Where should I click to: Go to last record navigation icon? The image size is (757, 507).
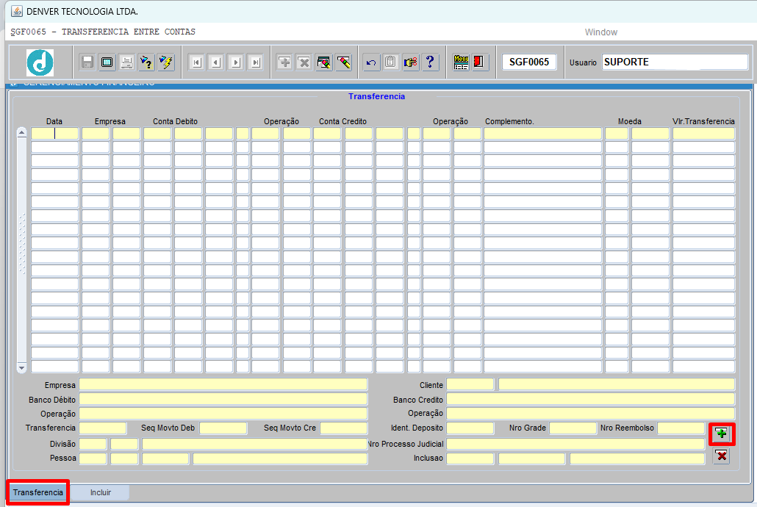coord(256,62)
